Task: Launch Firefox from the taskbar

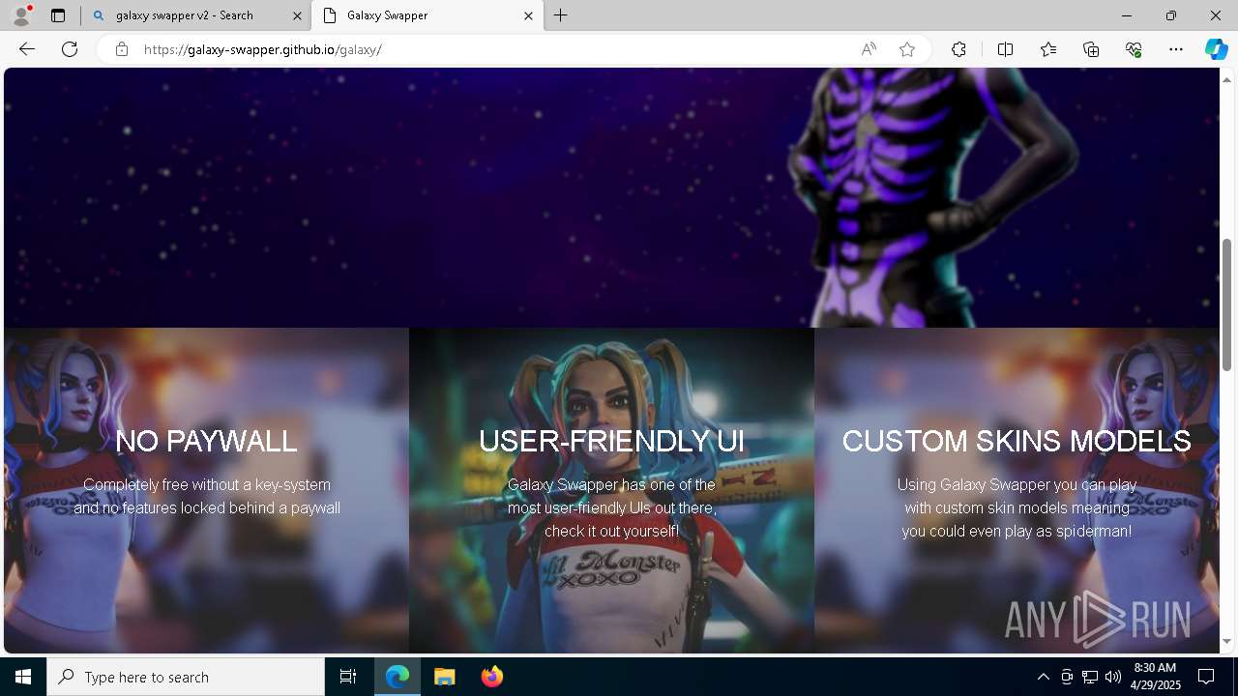Action: (492, 677)
